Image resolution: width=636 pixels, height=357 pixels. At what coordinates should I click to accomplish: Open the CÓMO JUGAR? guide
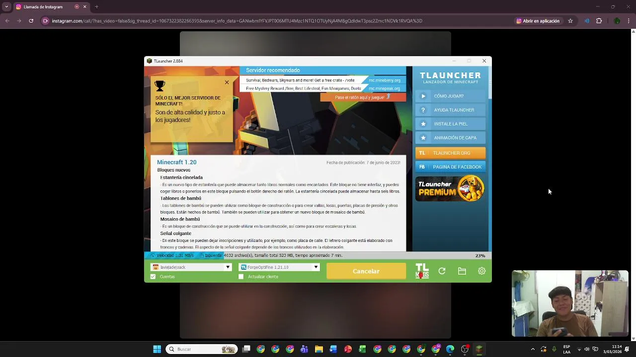tap(450, 96)
